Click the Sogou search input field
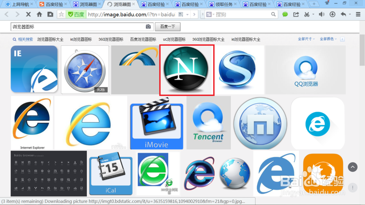 point(242,15)
